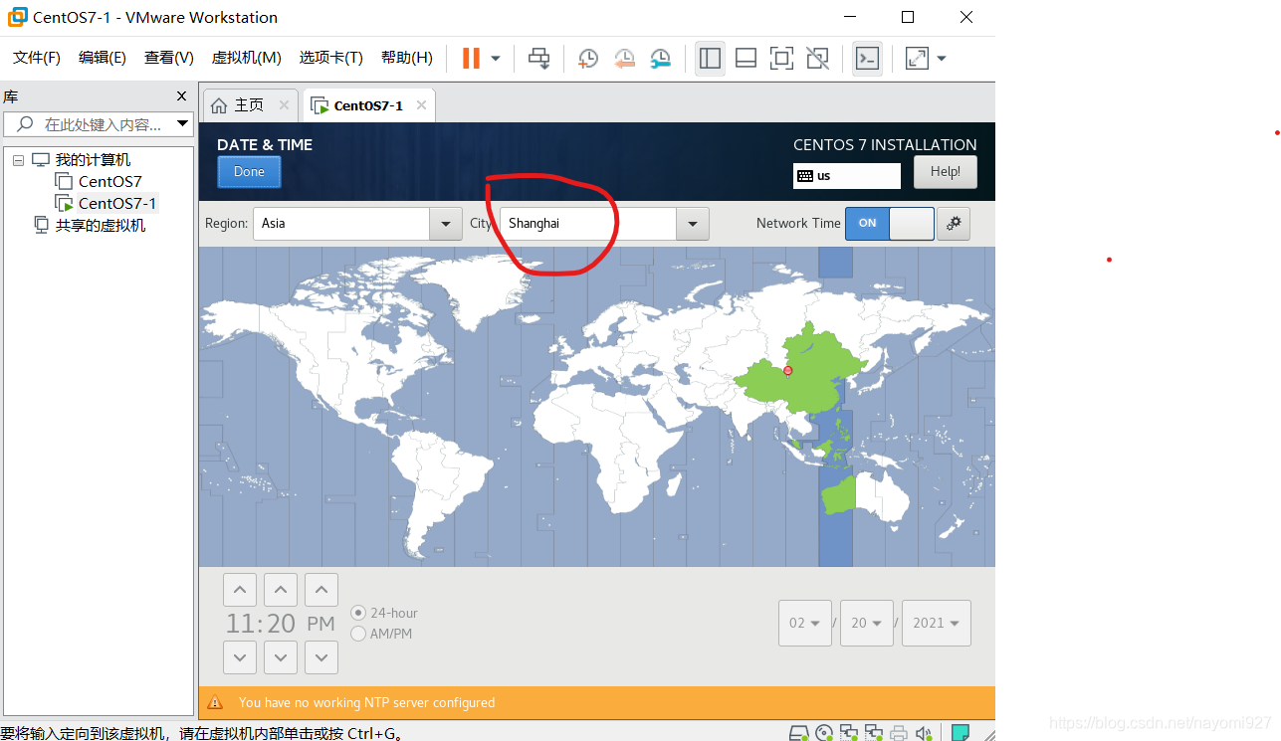Toggle the library sidebar view icon
Image resolution: width=1281 pixels, height=741 pixels.
[x=710, y=58]
